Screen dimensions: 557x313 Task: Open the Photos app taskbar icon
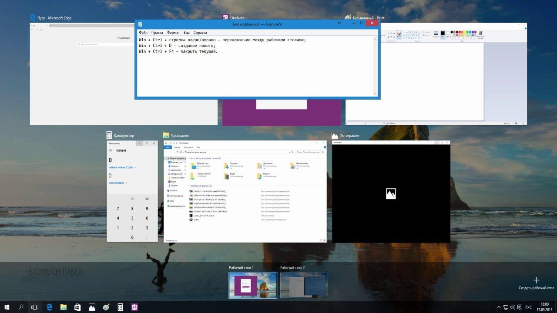pyautogui.click(x=92, y=307)
